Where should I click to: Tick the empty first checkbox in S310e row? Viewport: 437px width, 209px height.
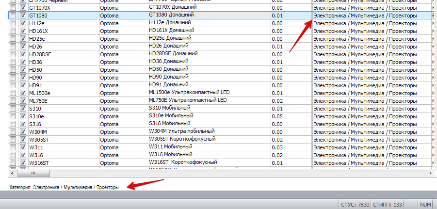point(13,116)
